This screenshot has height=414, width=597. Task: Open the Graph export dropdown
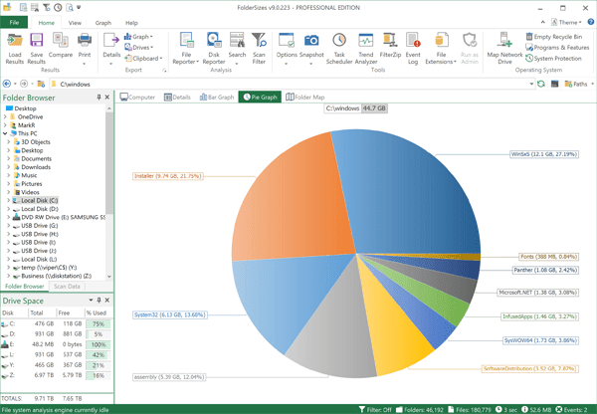(x=138, y=37)
